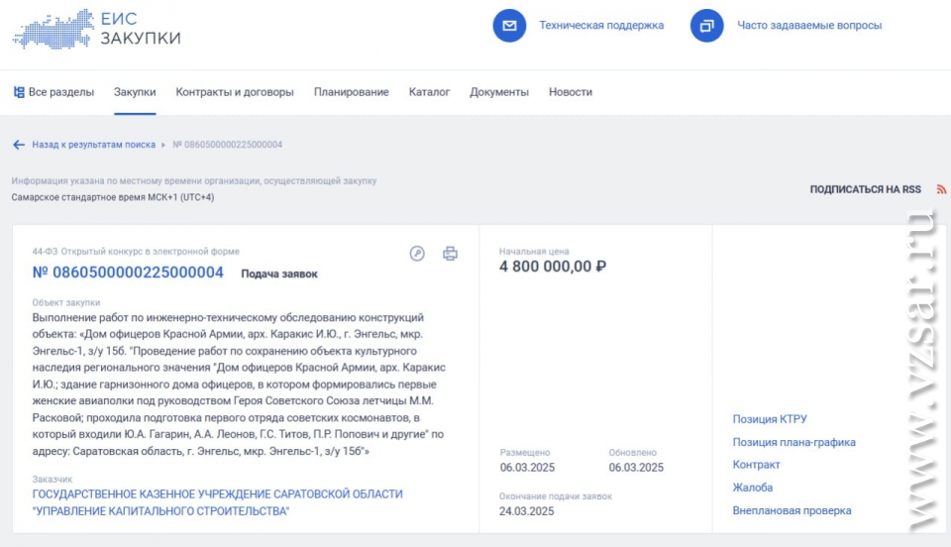Select the Планирование menu item

coord(351,92)
